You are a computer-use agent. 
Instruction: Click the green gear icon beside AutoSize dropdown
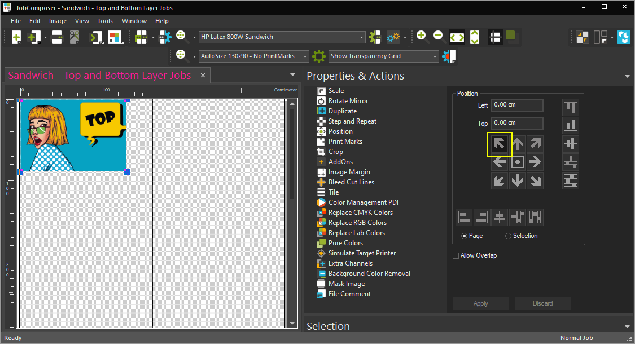[x=319, y=56]
